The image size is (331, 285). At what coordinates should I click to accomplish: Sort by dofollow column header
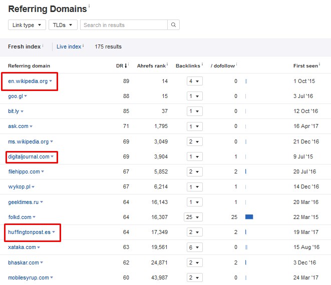223,66
